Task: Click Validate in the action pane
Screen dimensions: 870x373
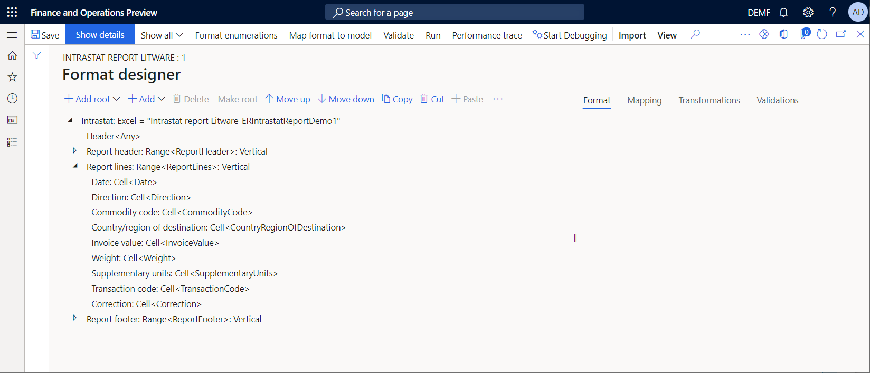Action: pyautogui.click(x=399, y=35)
